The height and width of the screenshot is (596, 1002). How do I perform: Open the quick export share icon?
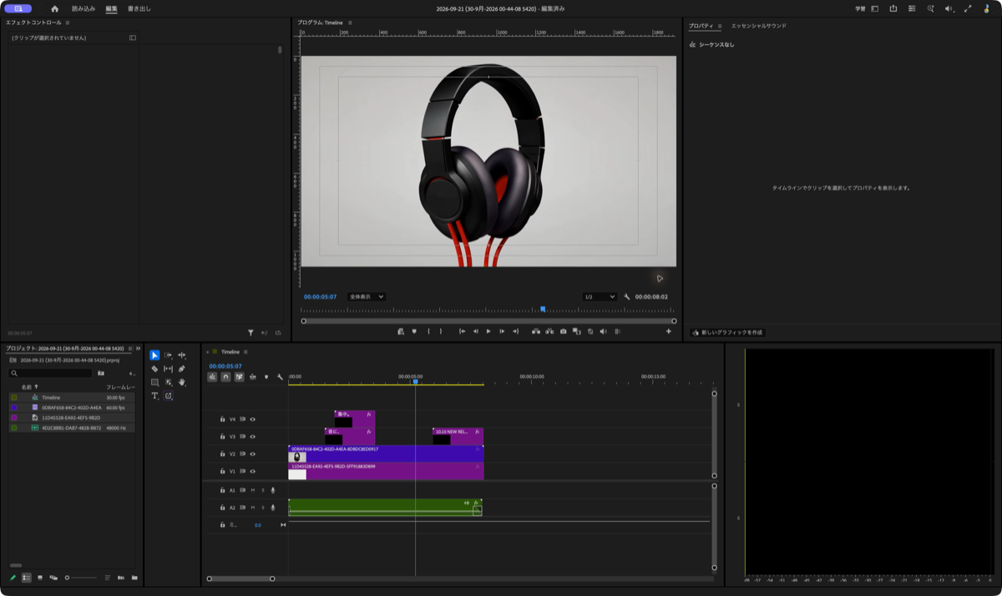pyautogui.click(x=893, y=8)
